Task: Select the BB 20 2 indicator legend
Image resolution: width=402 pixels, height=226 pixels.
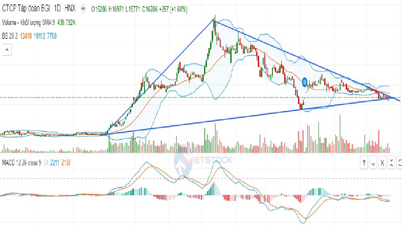Action: pyautogui.click(x=10, y=36)
